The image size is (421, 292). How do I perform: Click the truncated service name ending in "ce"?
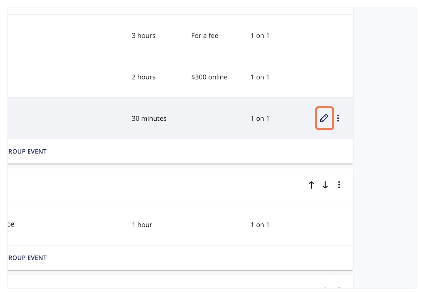11,224
